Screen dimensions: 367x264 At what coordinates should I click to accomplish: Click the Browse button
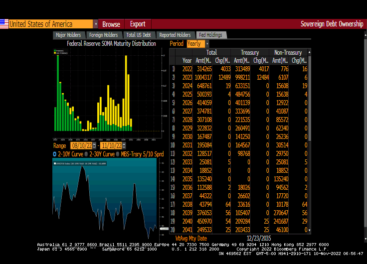(111, 24)
